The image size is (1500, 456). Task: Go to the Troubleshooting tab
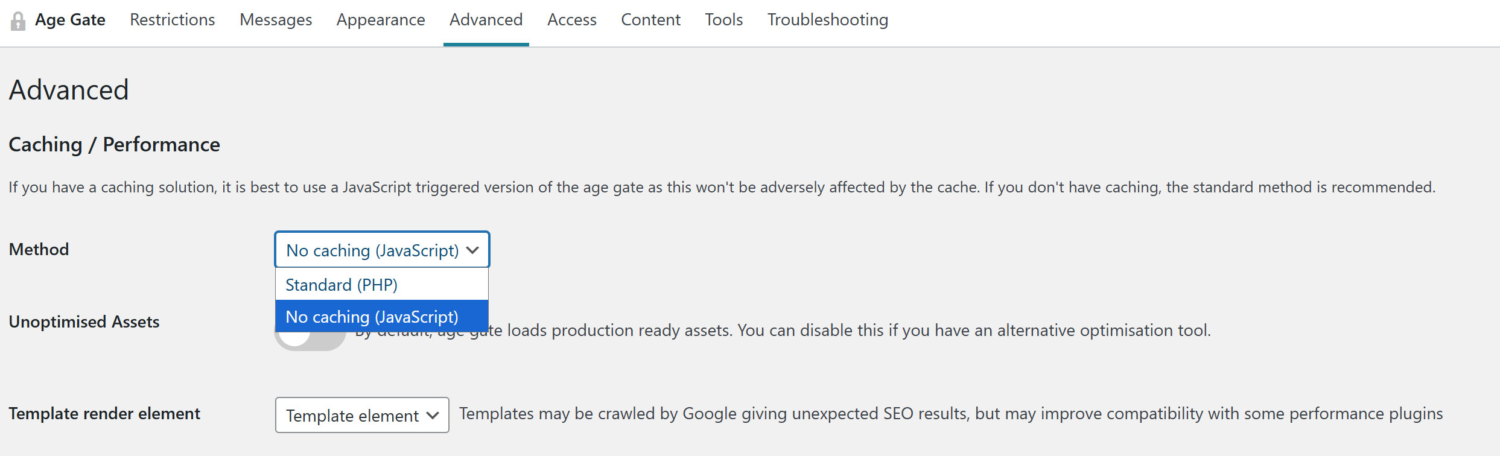[x=828, y=20]
